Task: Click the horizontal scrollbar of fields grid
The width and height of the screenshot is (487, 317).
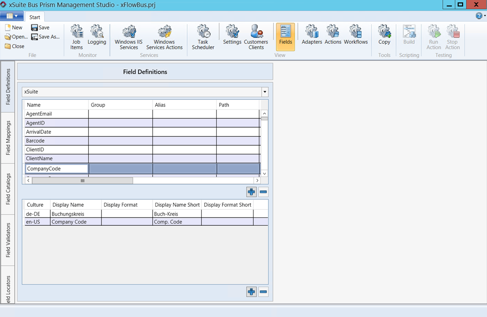Action: [82, 181]
